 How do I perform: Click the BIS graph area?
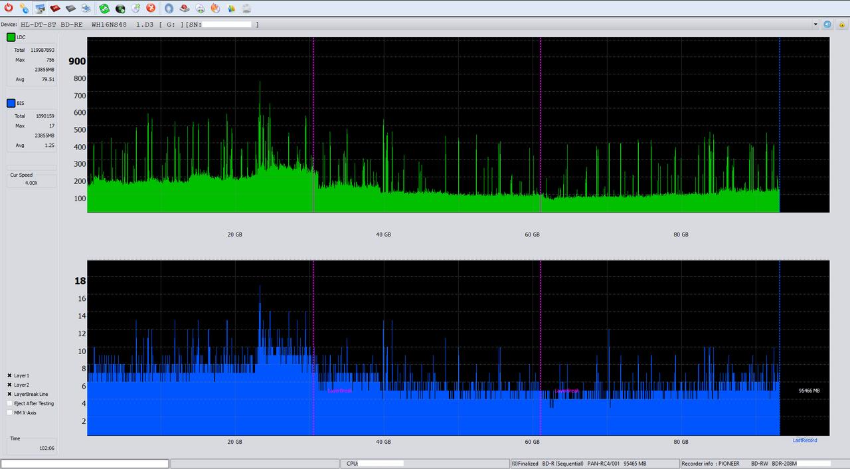click(458, 348)
